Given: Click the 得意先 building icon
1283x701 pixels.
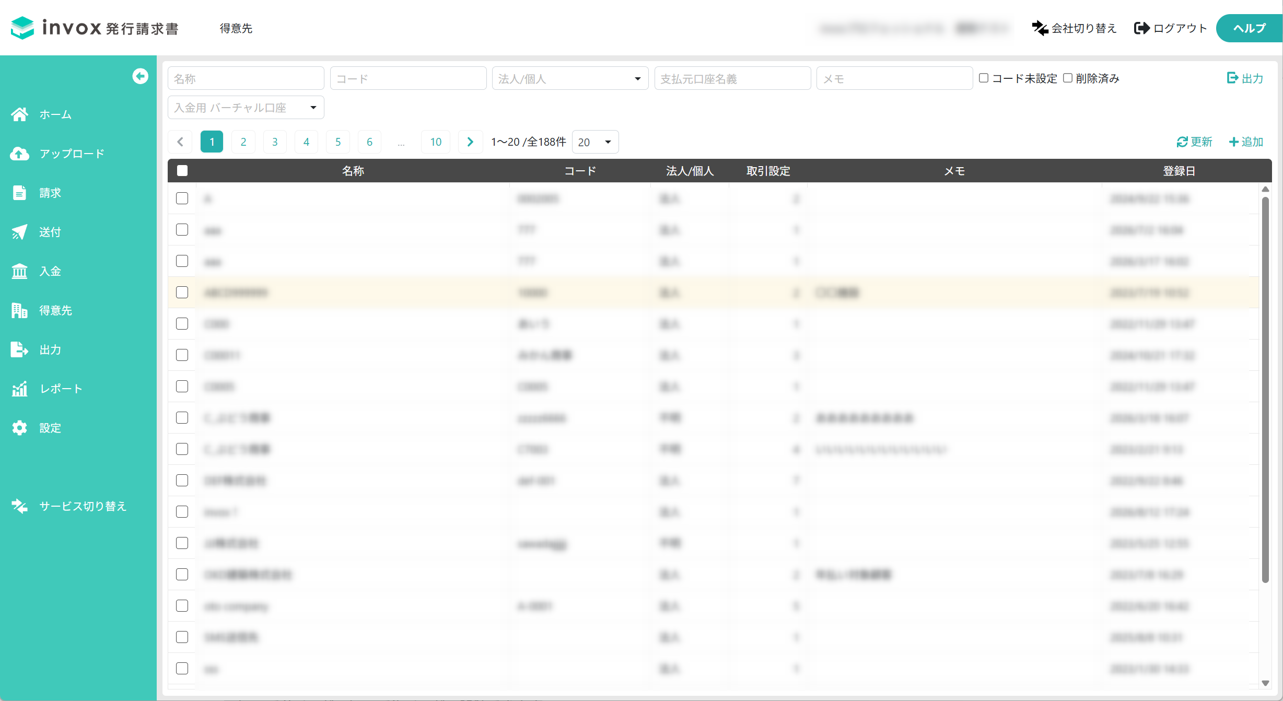Looking at the screenshot, I should point(20,310).
